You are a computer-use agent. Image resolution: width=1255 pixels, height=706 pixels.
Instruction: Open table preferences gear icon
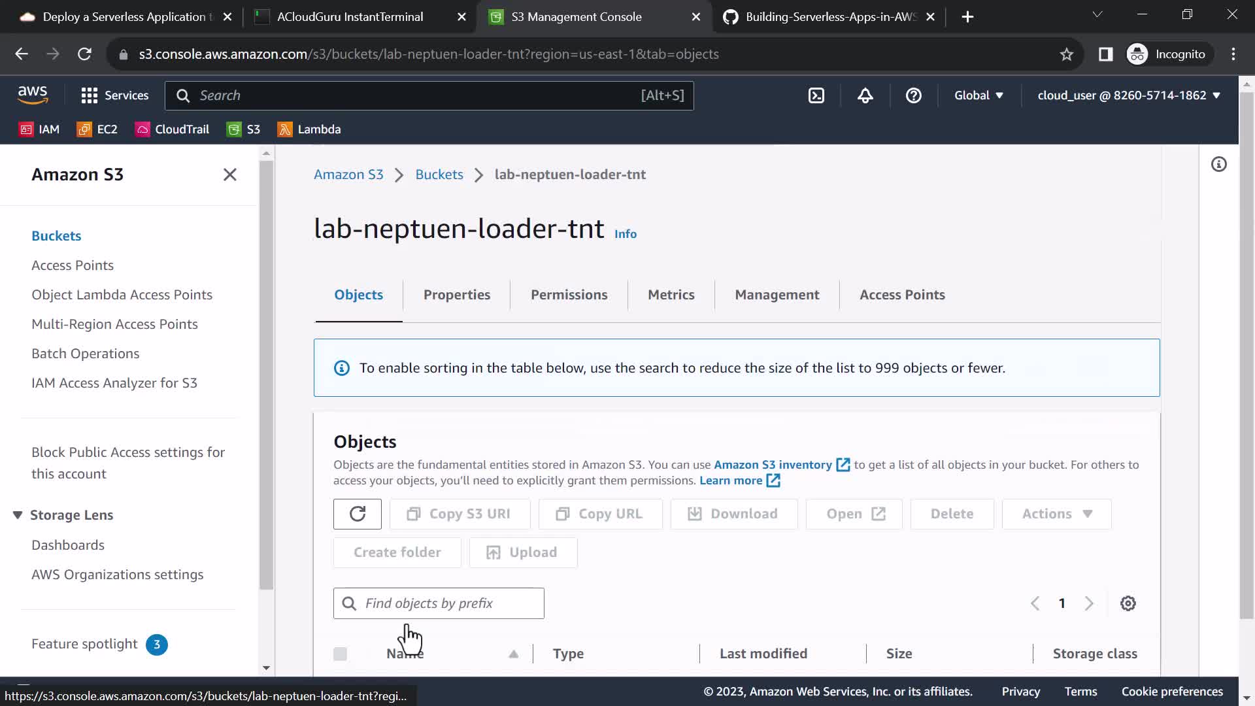1128,603
